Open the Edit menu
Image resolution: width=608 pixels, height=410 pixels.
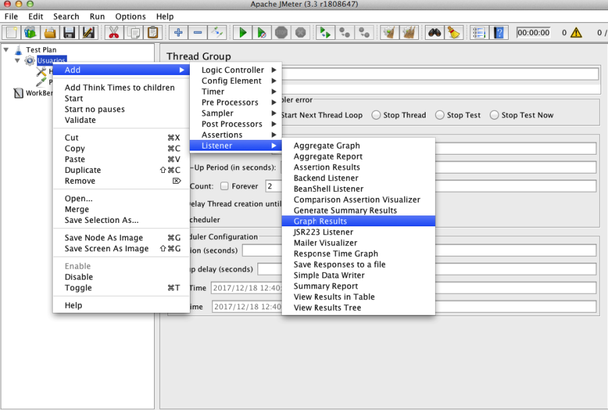(x=36, y=17)
